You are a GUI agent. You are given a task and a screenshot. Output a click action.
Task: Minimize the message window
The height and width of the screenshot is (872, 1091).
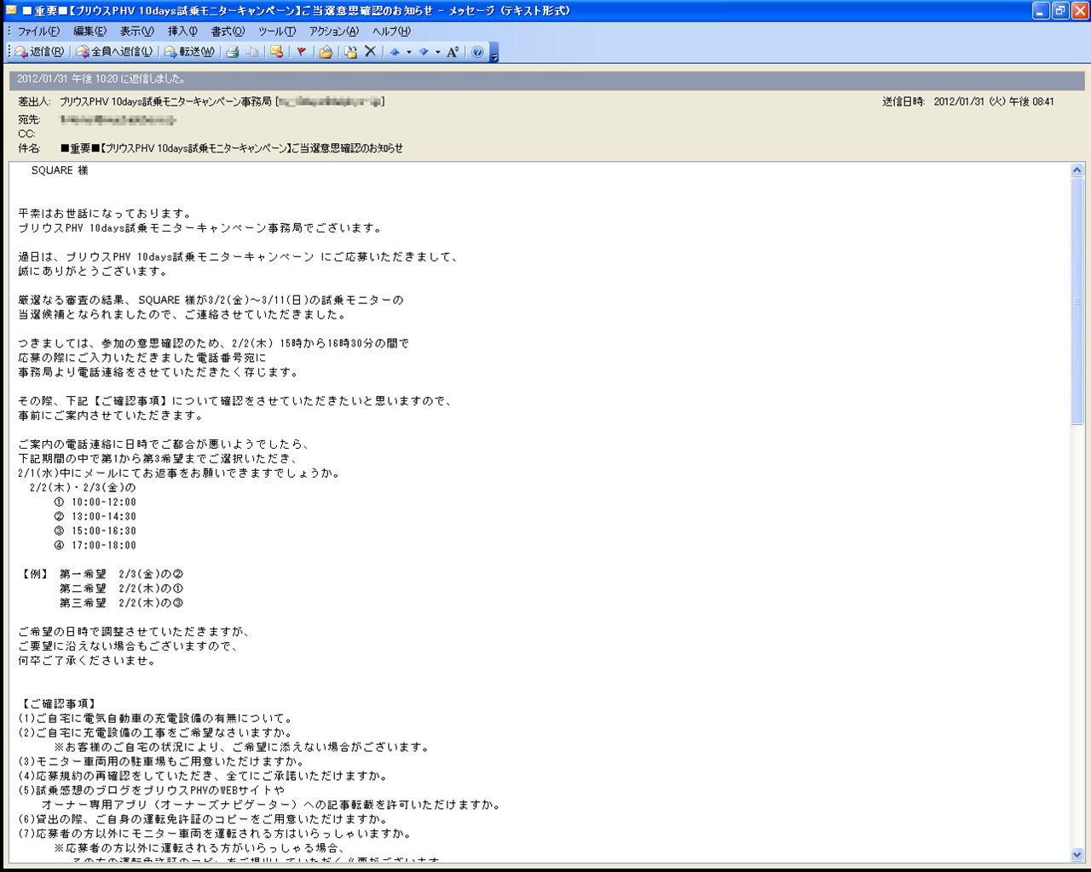[1041, 10]
